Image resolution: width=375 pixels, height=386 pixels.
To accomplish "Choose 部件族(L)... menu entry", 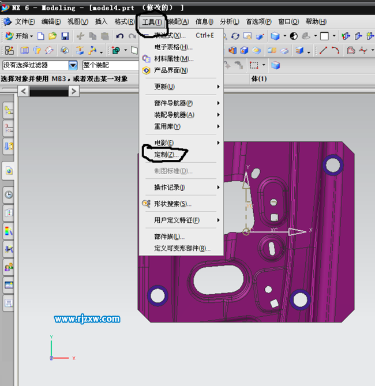I will pos(181,237).
